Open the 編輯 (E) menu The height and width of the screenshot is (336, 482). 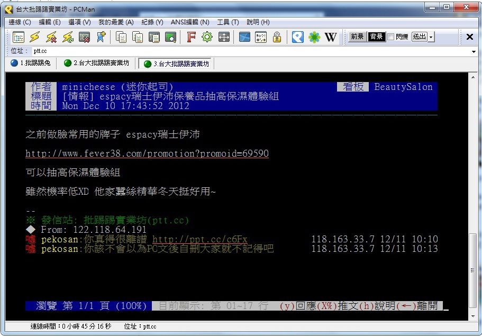click(x=50, y=22)
